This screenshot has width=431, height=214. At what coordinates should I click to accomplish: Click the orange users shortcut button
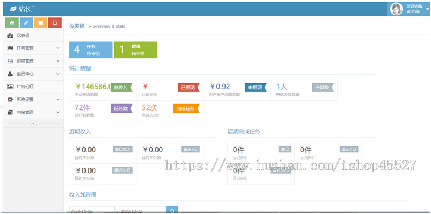click(40, 23)
